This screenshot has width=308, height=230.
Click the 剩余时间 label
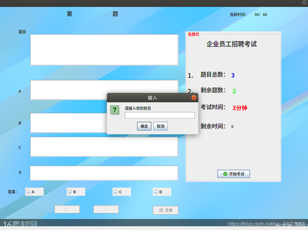213,126
